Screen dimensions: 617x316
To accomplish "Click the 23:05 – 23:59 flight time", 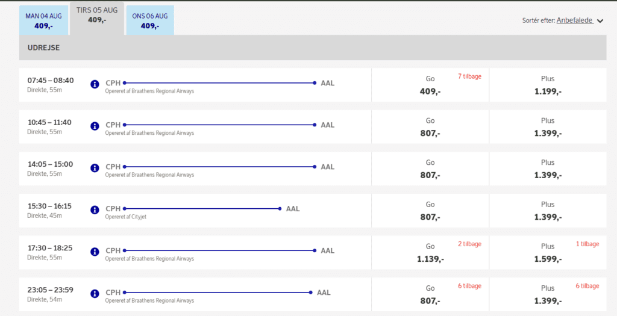I will (x=51, y=290).
